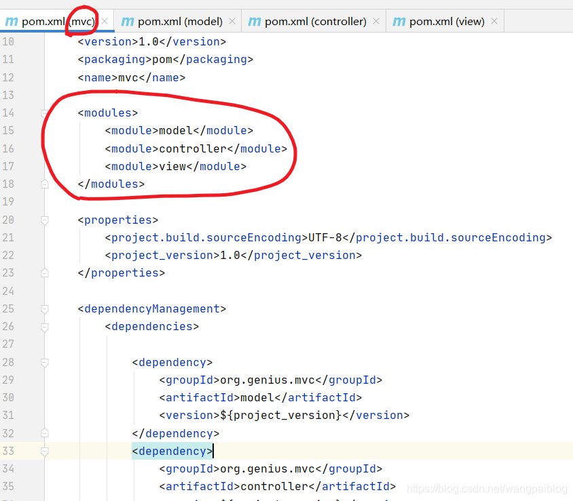The height and width of the screenshot is (501, 573).
Task: Click project_version value 1.0 on line 22
Action: pyautogui.click(x=230, y=255)
